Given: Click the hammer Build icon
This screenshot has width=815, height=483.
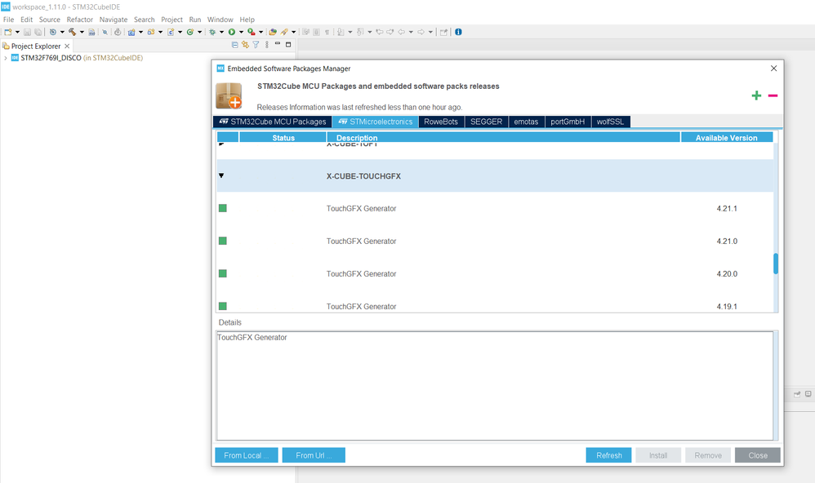Looking at the screenshot, I should [72, 32].
